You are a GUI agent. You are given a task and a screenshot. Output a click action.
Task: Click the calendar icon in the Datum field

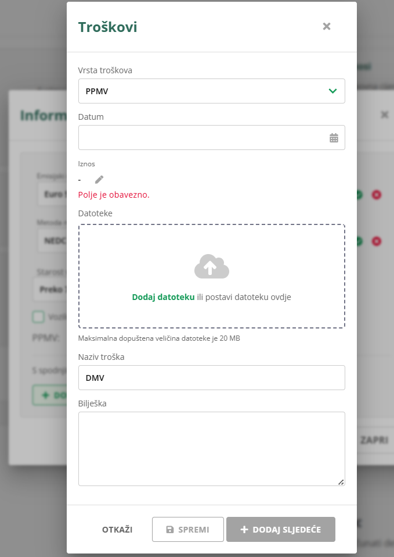(334, 138)
